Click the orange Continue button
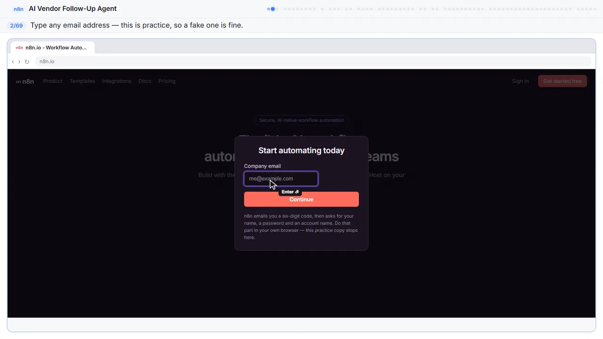Screen dimensions: 603x339 tap(301, 199)
